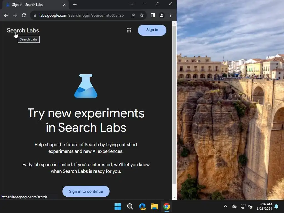This screenshot has width=284, height=213.
Task: View site information lock icon
Action: [35, 16]
